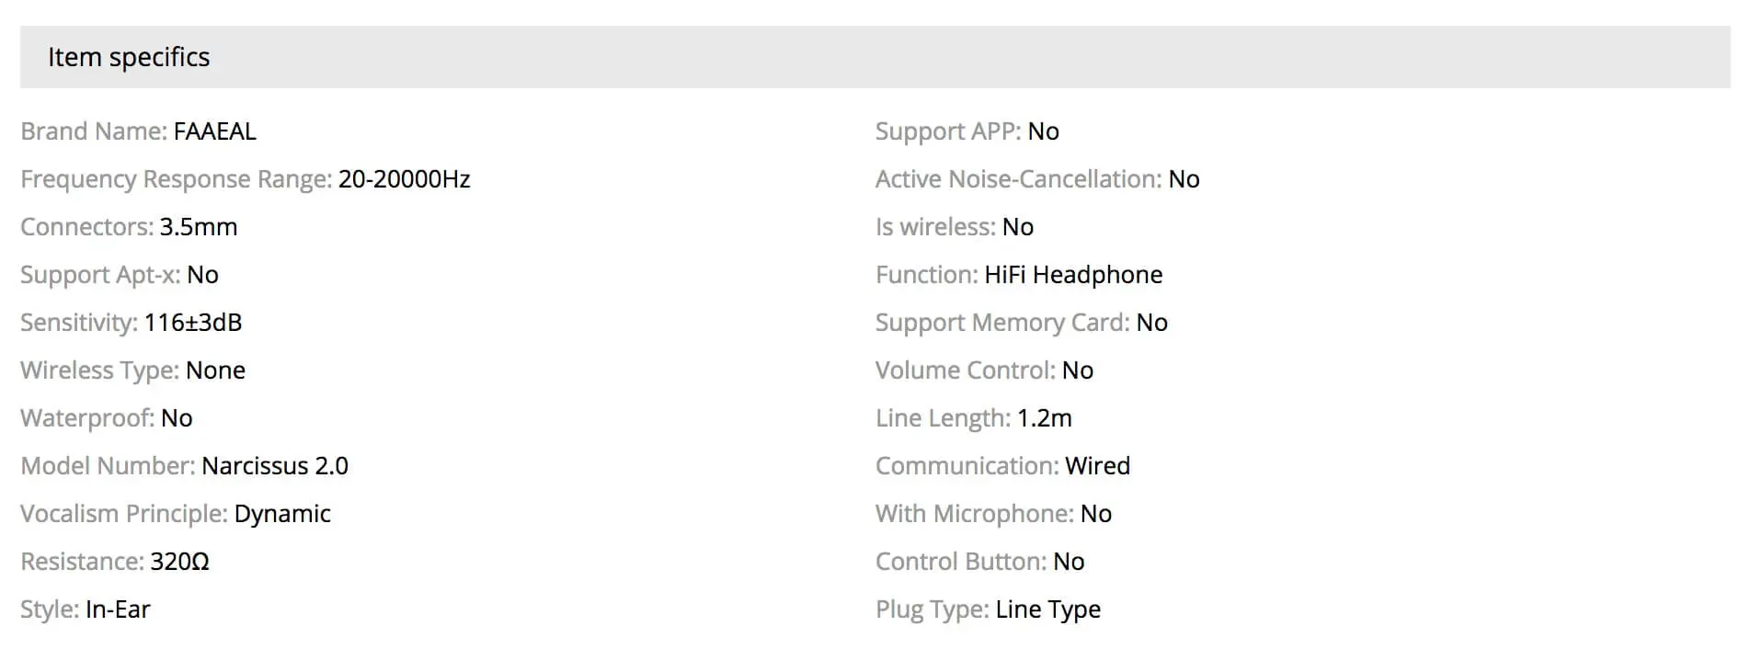Select the FAAEAL brand name value
This screenshot has height=649, width=1751.
pyautogui.click(x=214, y=131)
